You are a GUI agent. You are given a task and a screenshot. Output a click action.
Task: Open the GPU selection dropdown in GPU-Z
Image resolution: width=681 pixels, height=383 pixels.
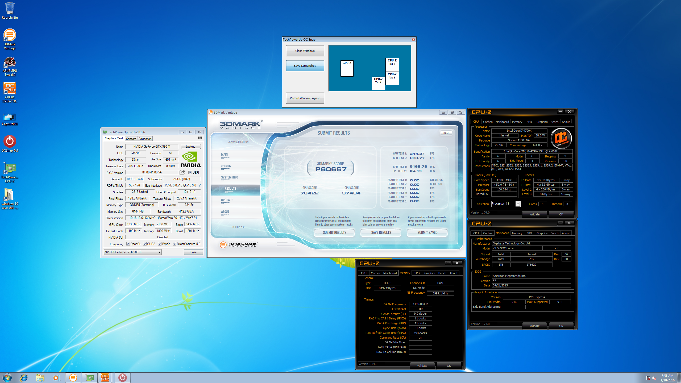132,252
